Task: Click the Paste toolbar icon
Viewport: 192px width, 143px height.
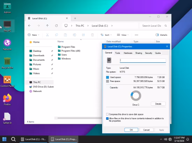Action: 65,35
